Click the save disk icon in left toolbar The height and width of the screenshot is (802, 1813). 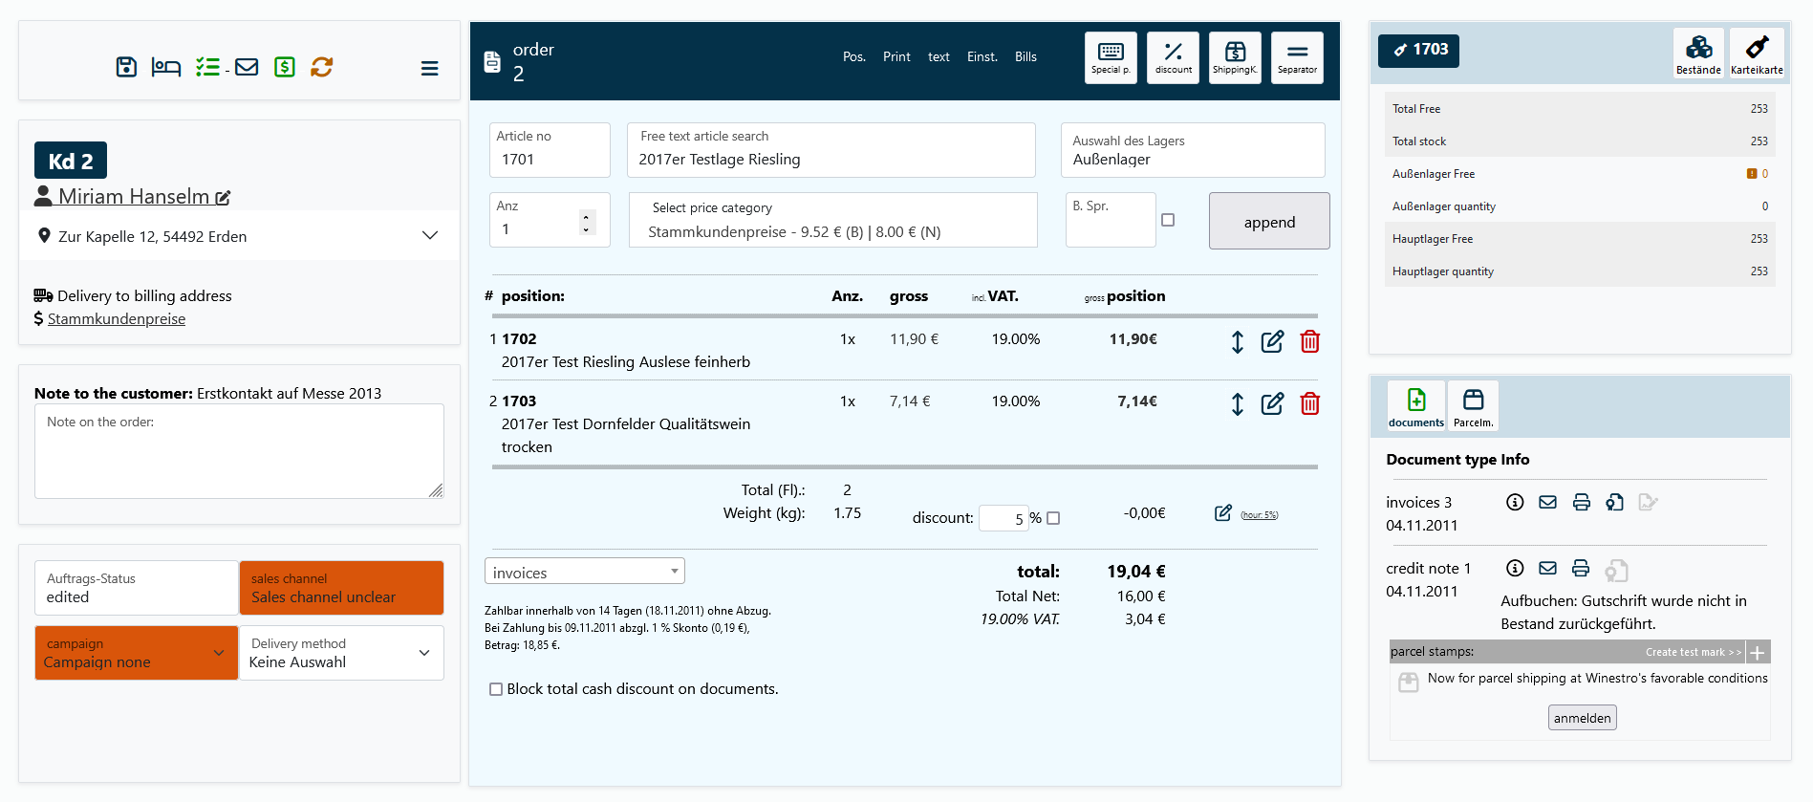[x=126, y=67]
